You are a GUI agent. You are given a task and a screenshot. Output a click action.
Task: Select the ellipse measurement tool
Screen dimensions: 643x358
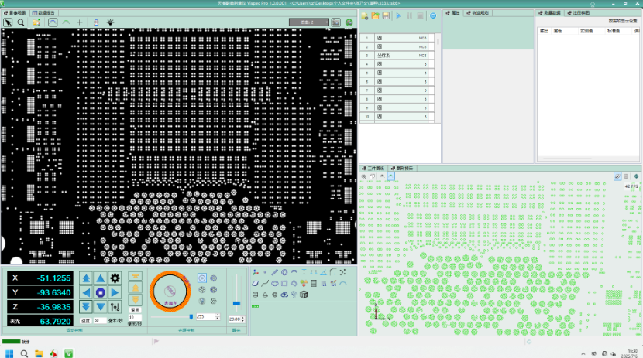(275, 283)
